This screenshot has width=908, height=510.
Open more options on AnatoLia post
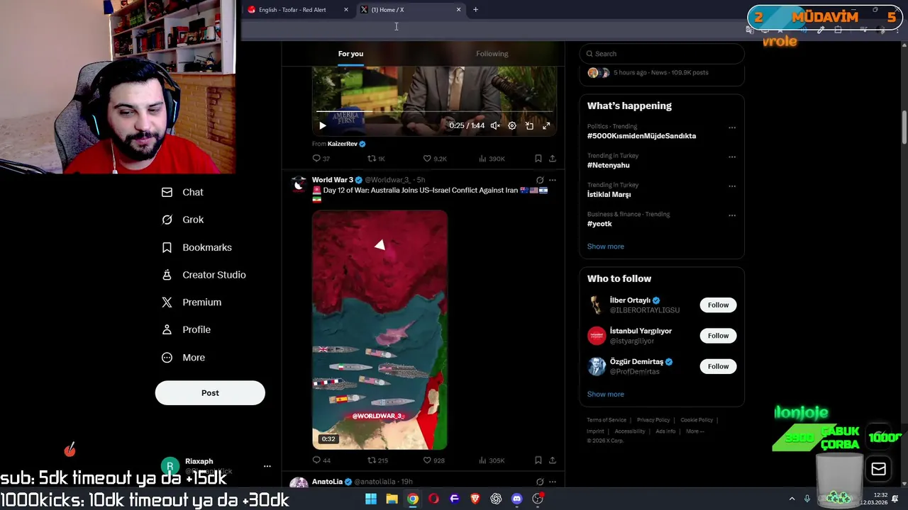coord(553,482)
